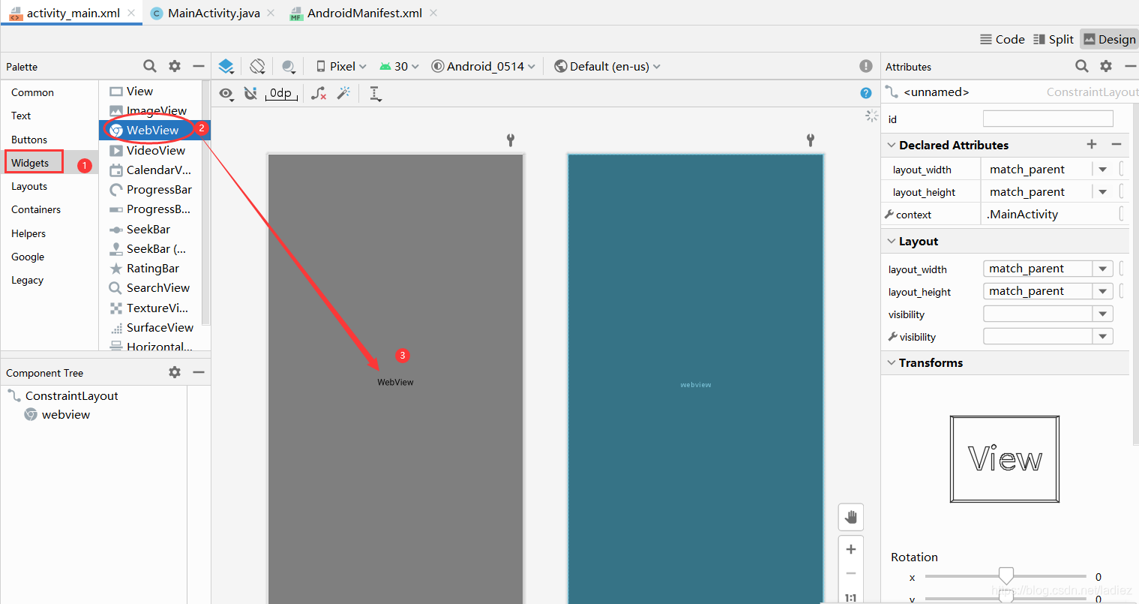Toggle autoconnect magnet icon

click(251, 94)
